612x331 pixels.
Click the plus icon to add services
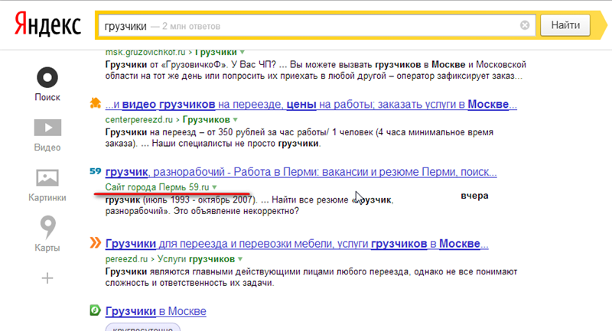[47, 277]
